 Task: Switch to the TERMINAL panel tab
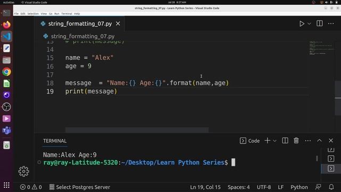pyautogui.click(x=55, y=141)
